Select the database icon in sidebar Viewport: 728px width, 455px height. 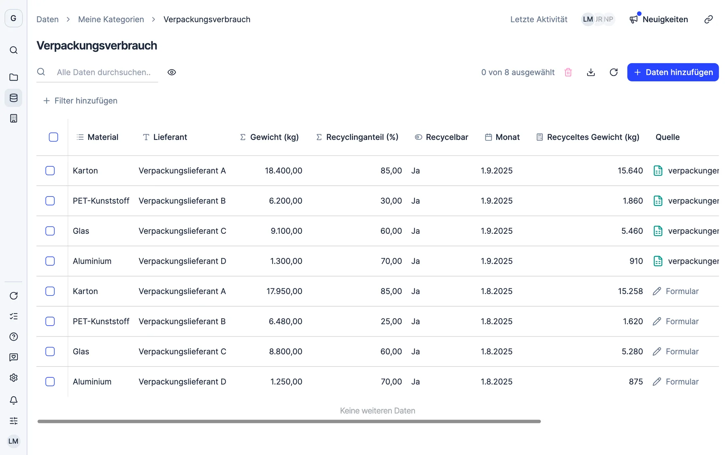point(13,98)
